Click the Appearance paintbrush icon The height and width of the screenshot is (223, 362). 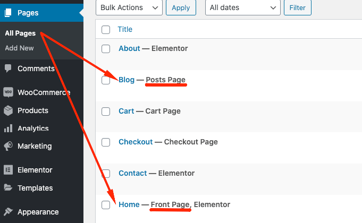click(x=8, y=212)
